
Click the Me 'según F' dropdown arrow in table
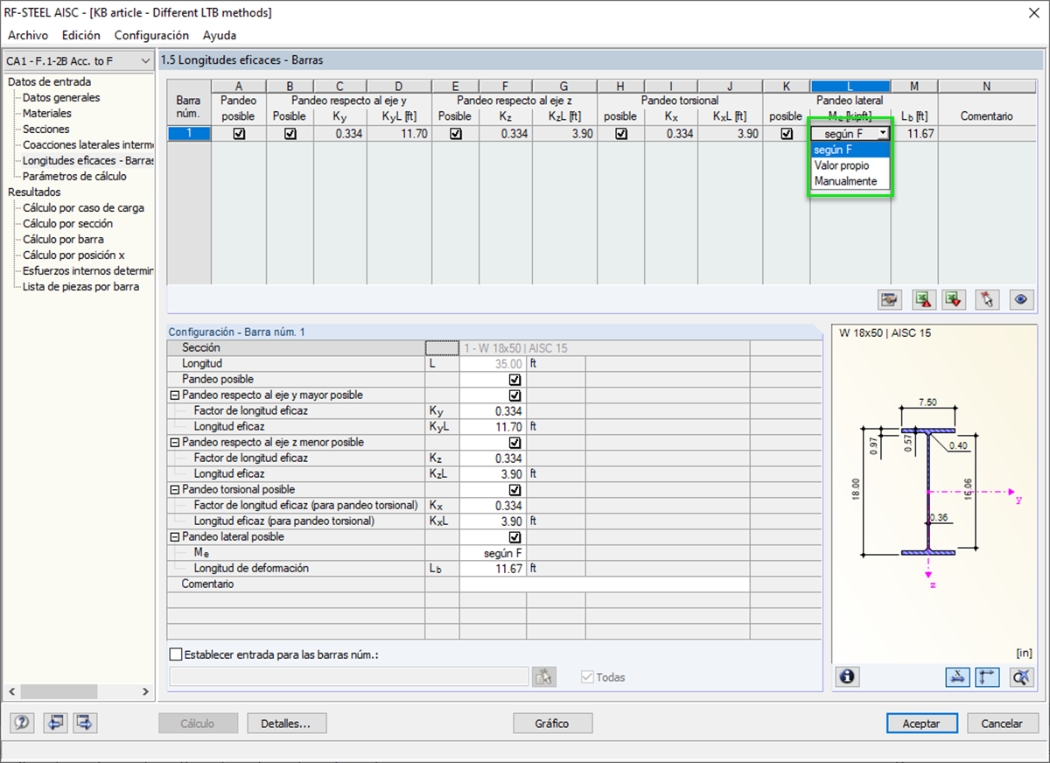(x=883, y=134)
